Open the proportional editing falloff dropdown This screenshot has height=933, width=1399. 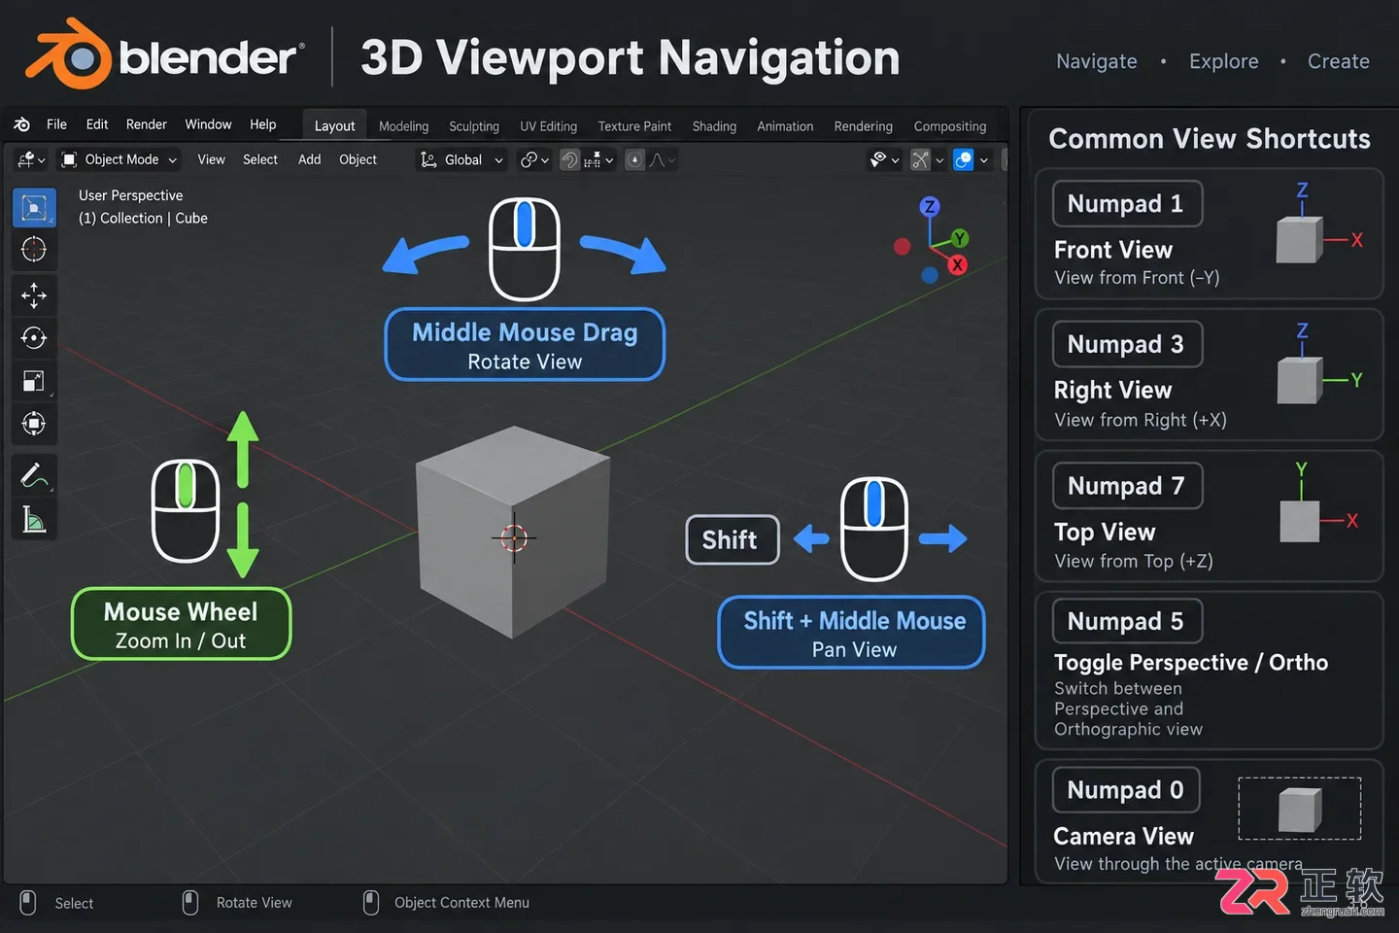(x=663, y=159)
